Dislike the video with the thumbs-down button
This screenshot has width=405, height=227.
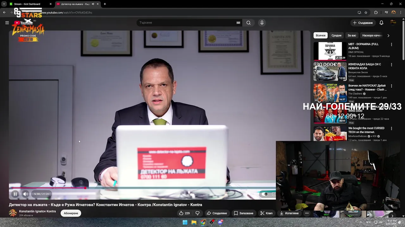point(197,213)
